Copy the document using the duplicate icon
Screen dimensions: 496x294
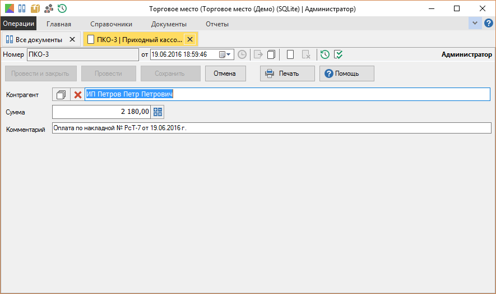[271, 54]
